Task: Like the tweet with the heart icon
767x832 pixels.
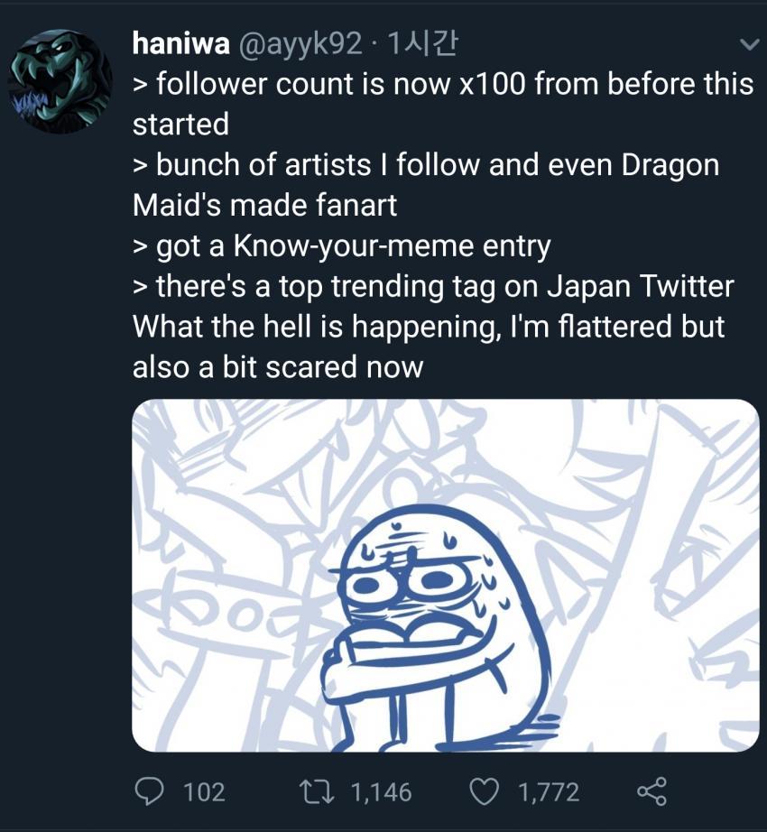Action: [485, 791]
